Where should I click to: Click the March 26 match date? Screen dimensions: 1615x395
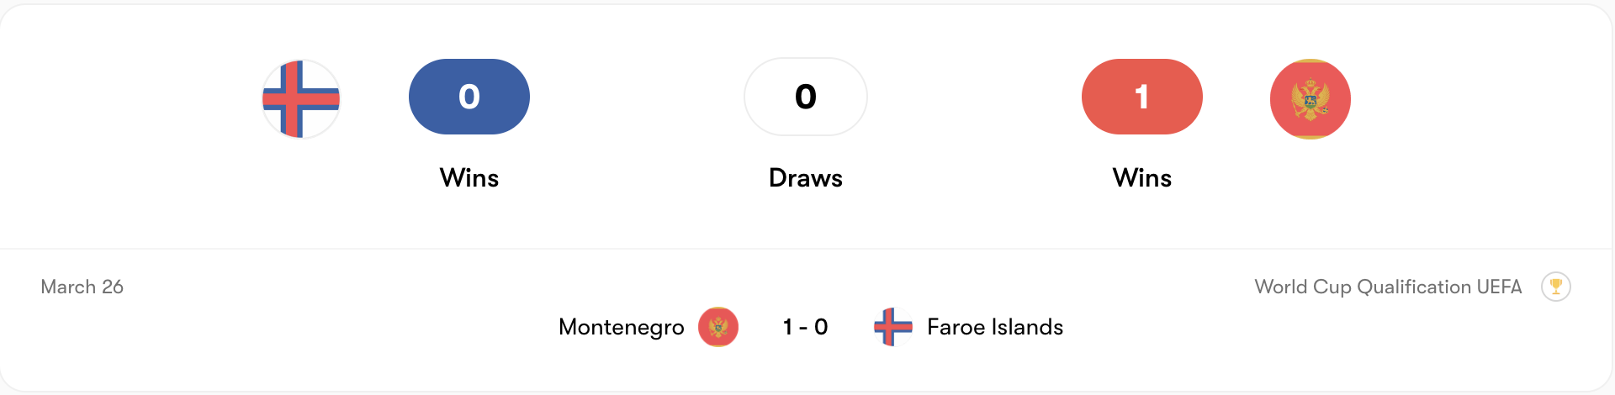tap(82, 287)
